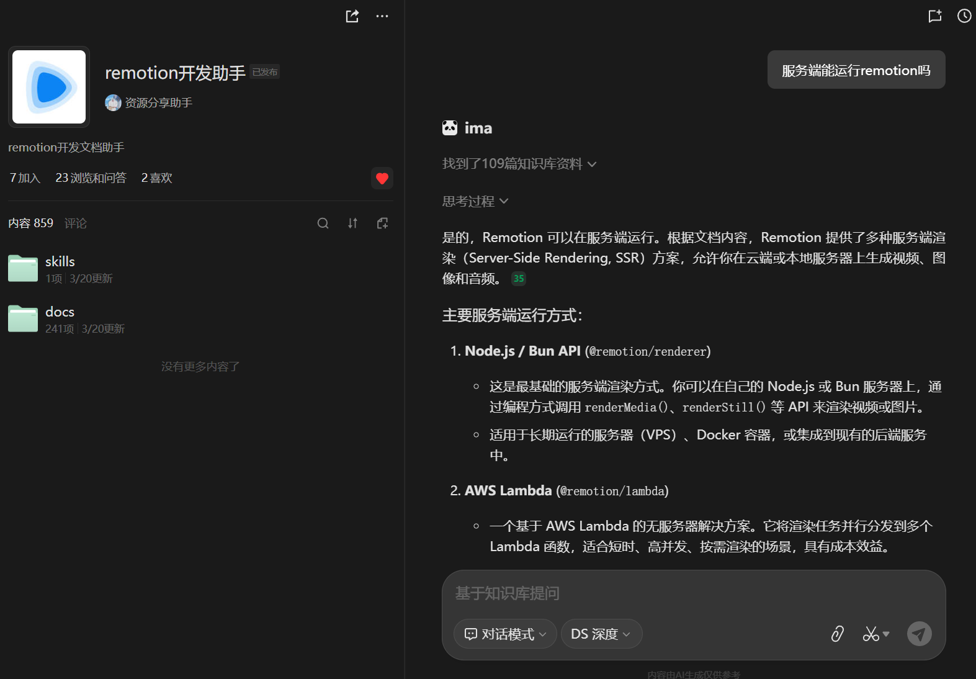Expand 找到了109篇知识库资料 sources list
The image size is (976, 679).
coord(519,164)
